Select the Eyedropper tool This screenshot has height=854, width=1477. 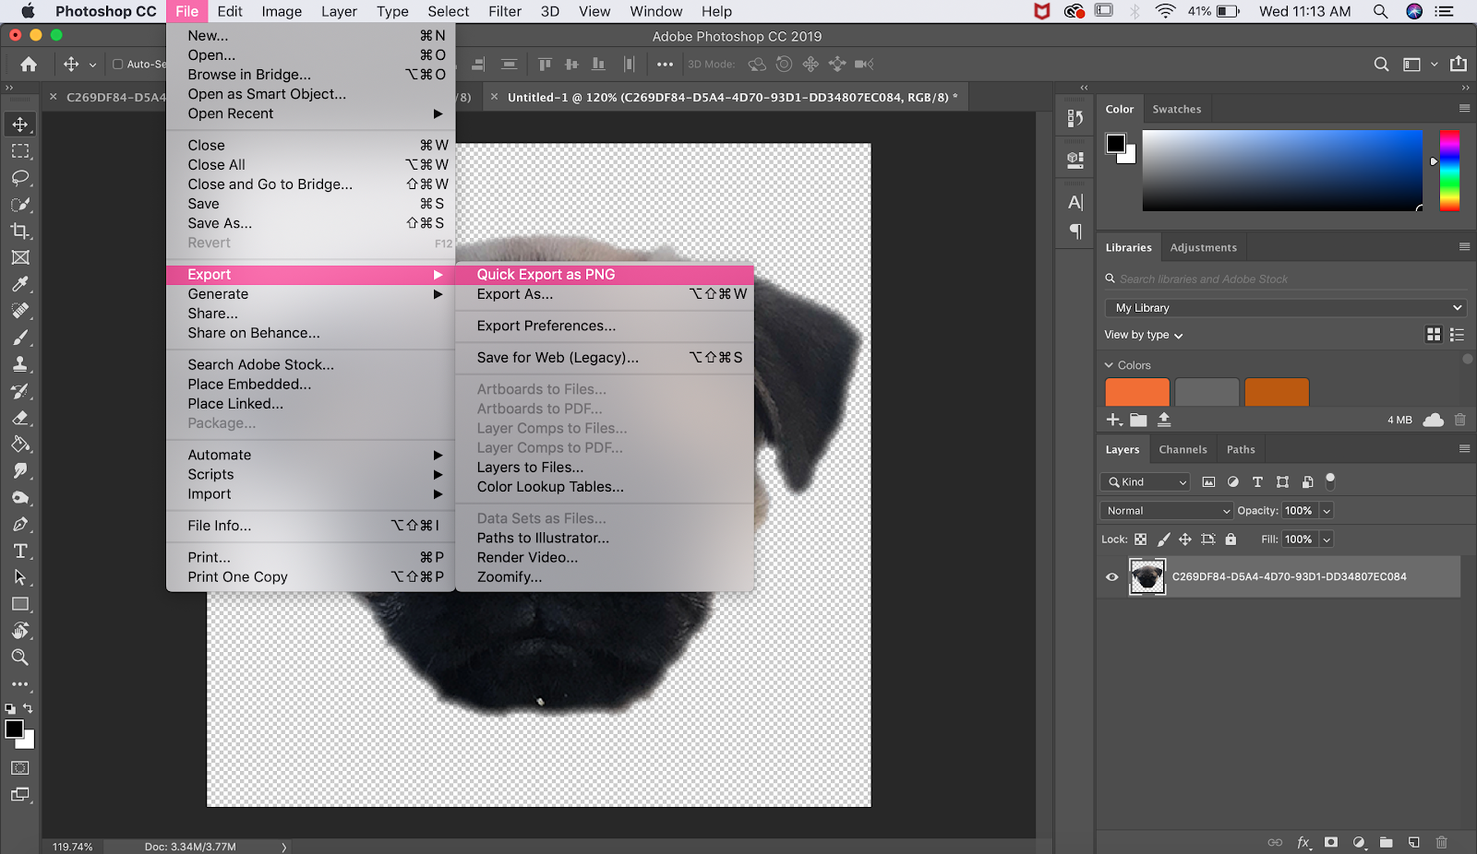pyautogui.click(x=20, y=284)
